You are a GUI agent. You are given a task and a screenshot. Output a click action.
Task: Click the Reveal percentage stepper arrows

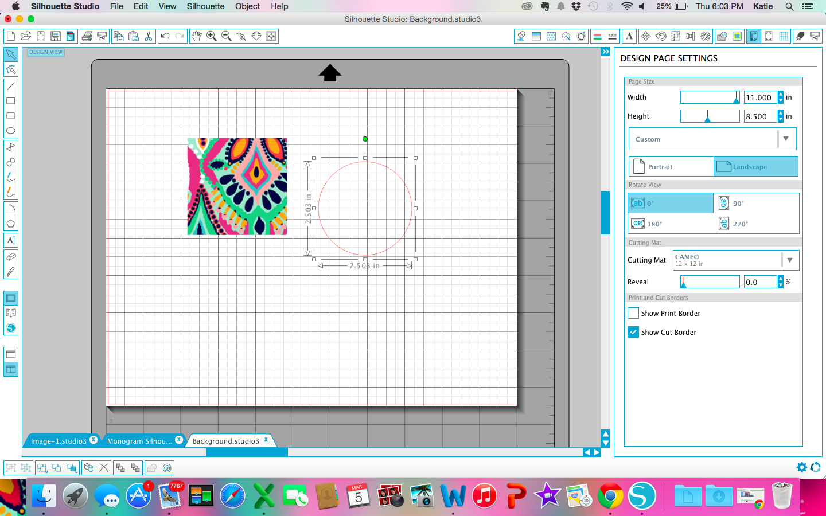[x=781, y=282]
